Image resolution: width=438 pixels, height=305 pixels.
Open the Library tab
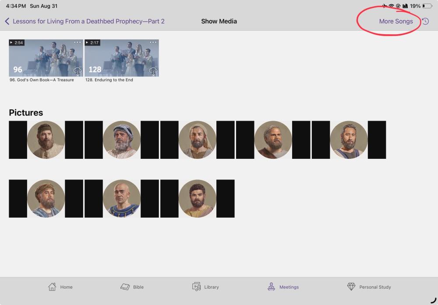tap(205, 287)
